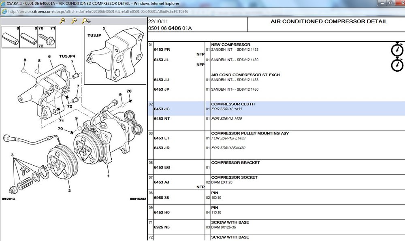Click part number 6968 38

[x=162, y=198]
